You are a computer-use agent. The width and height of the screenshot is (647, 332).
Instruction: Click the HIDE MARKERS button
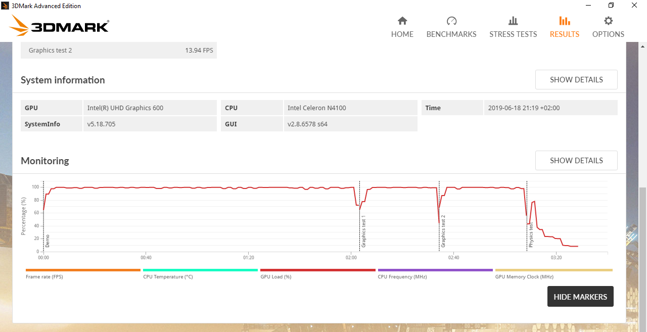click(x=580, y=297)
